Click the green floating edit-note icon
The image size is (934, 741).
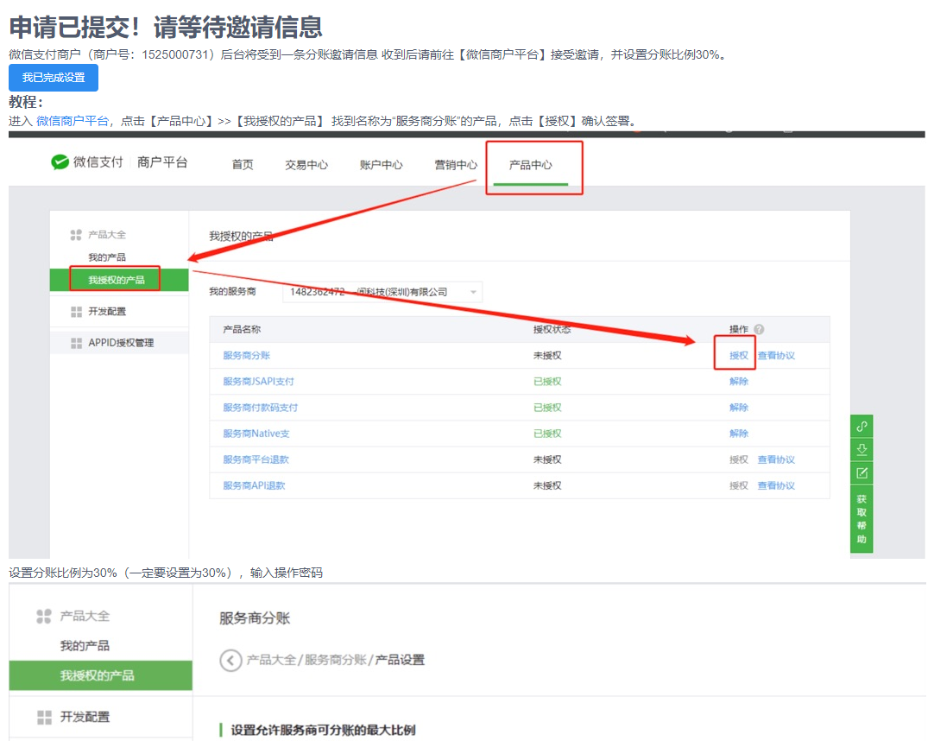pos(861,473)
